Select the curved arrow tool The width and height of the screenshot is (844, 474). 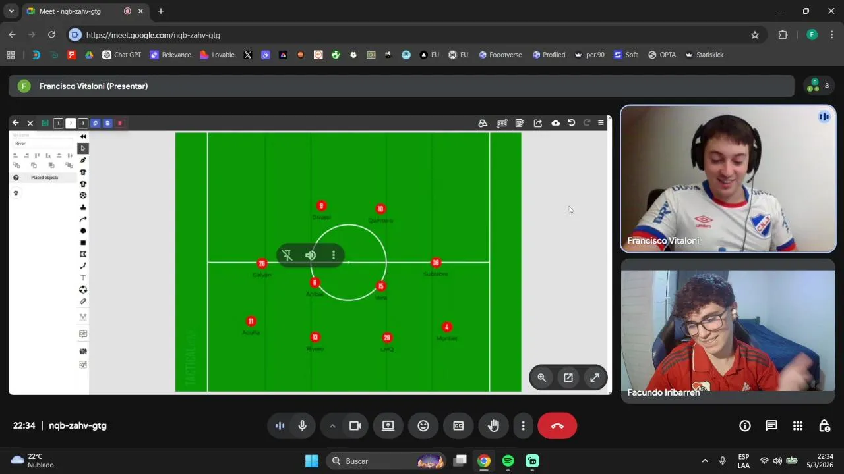coord(83,219)
